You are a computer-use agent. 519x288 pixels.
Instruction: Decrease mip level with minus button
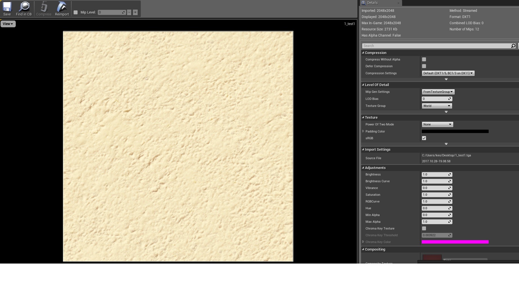tap(129, 12)
